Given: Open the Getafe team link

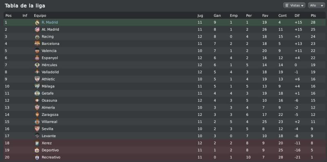Looking at the screenshot, I should [47, 93].
